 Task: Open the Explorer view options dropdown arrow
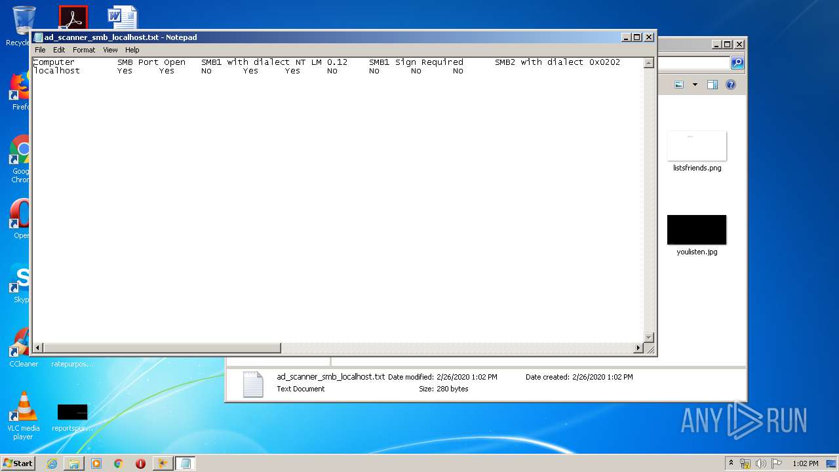click(695, 85)
